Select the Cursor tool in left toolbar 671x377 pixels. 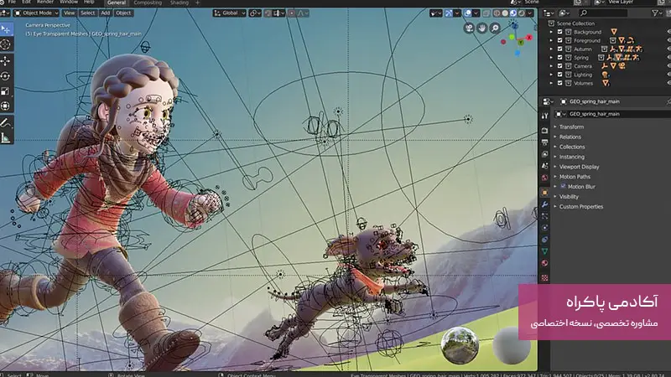(x=6, y=44)
